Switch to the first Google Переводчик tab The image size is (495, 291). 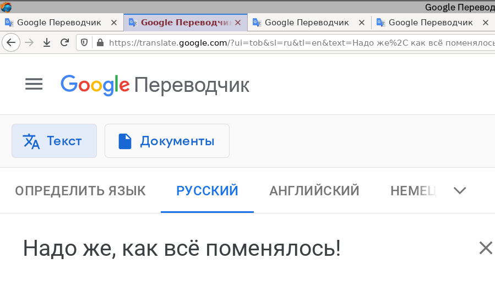pos(59,23)
